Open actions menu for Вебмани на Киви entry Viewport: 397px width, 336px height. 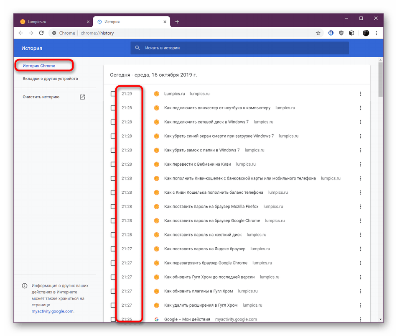click(360, 164)
